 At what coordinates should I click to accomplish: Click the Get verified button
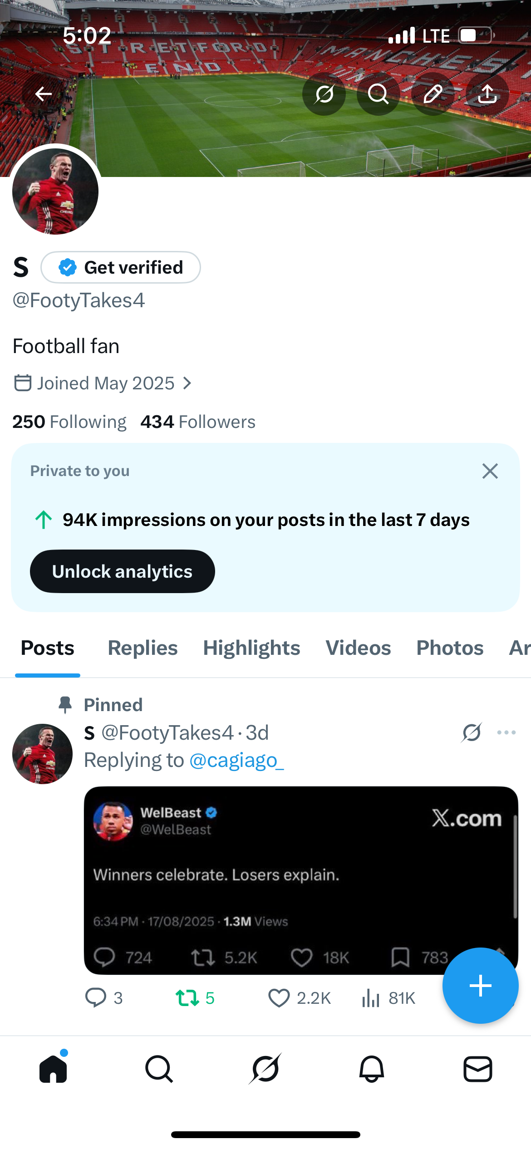pos(121,267)
